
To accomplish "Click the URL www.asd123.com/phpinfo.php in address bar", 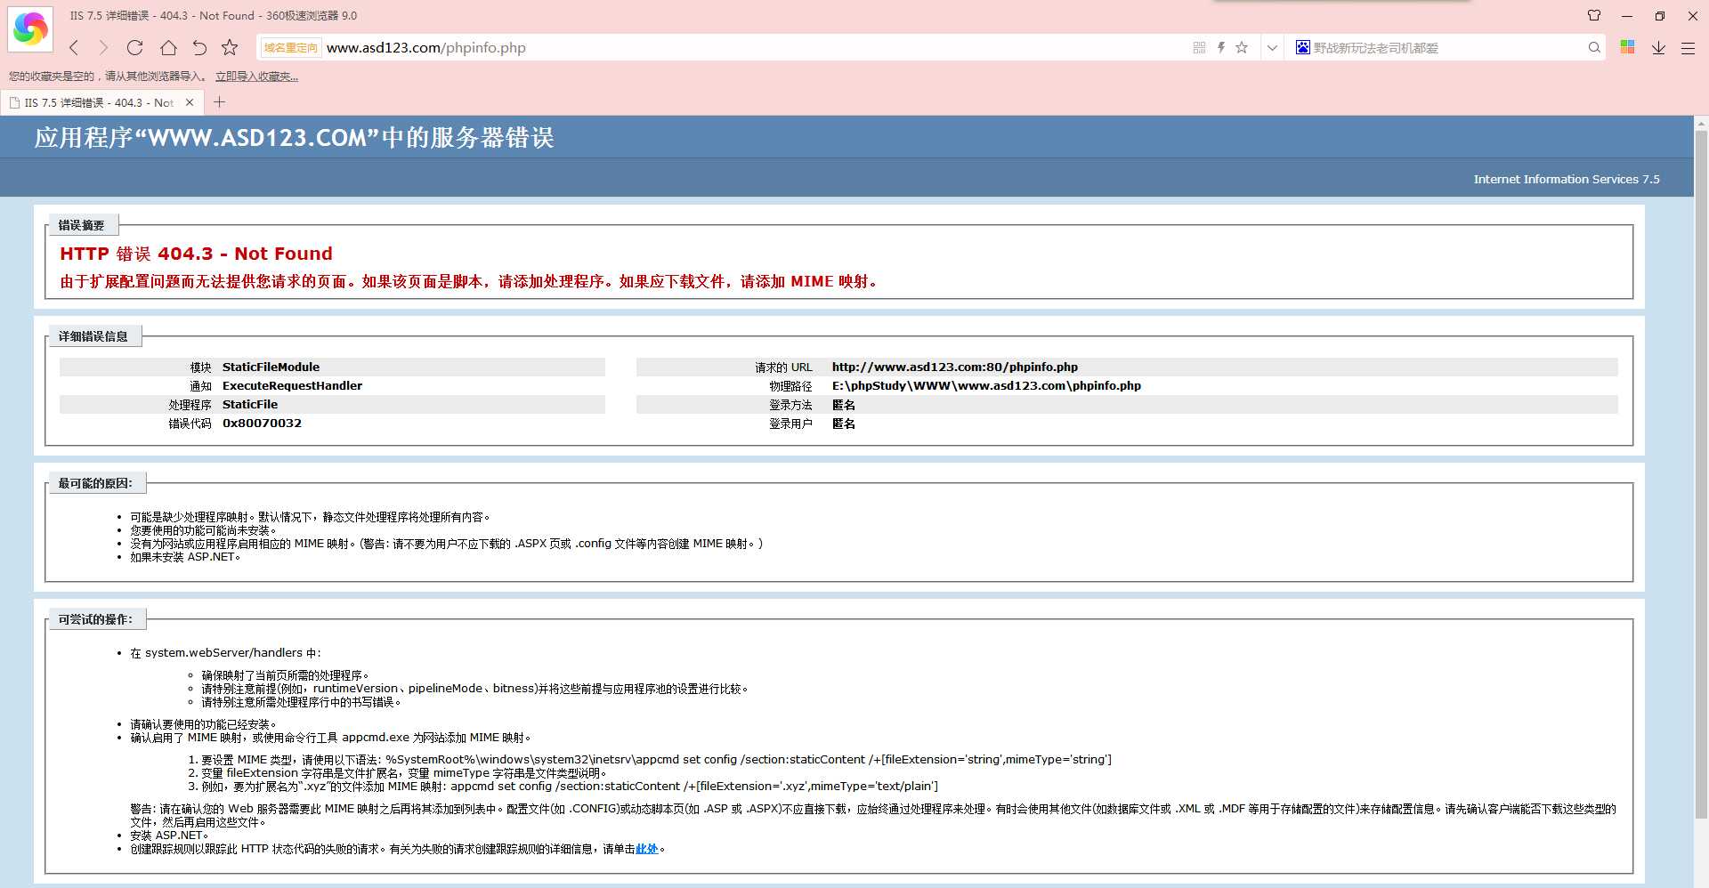I will (425, 48).
